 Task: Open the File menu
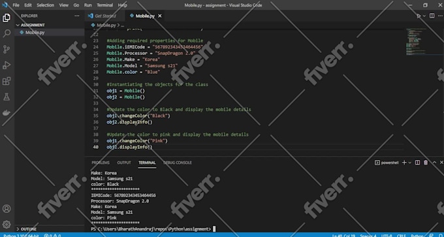pyautogui.click(x=16, y=5)
